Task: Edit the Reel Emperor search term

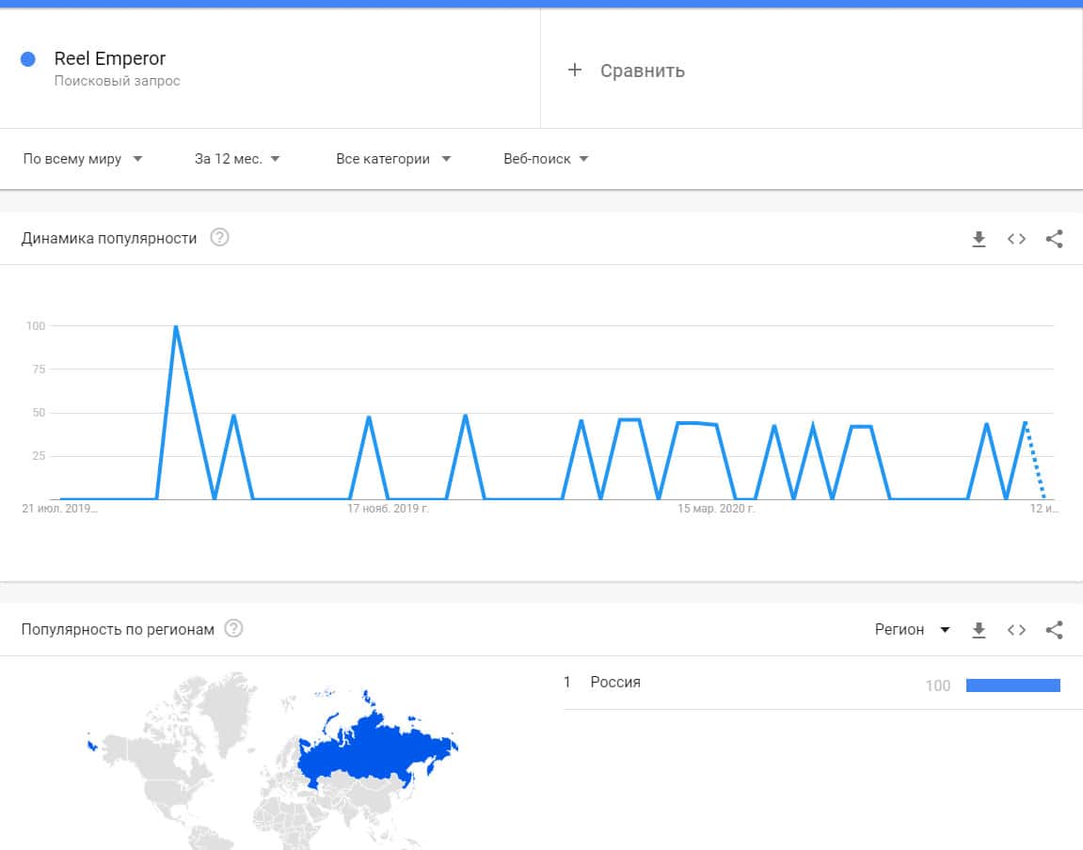Action: (110, 59)
